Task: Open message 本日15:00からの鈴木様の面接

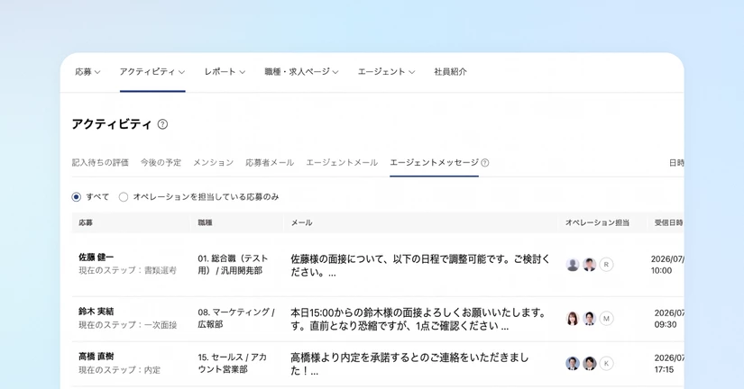Action: pyautogui.click(x=418, y=320)
